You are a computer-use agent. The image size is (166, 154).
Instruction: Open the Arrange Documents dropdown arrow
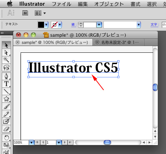coord(44,13)
